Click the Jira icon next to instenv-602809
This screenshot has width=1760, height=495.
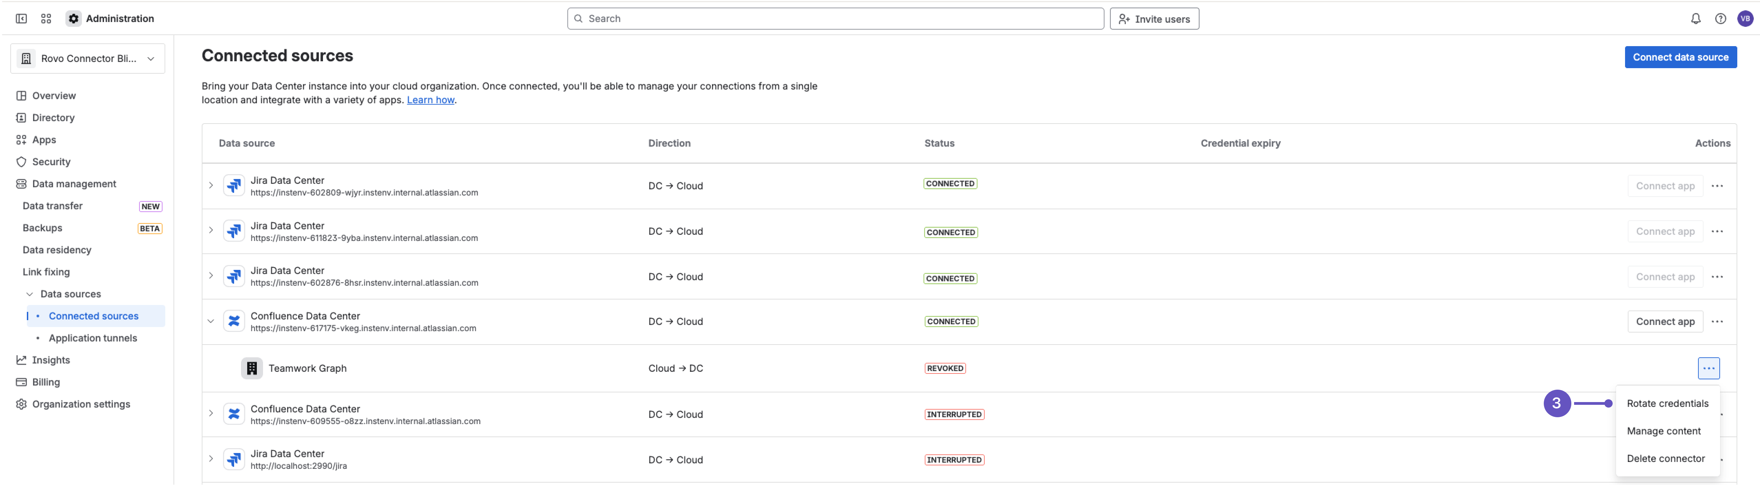[x=234, y=185]
